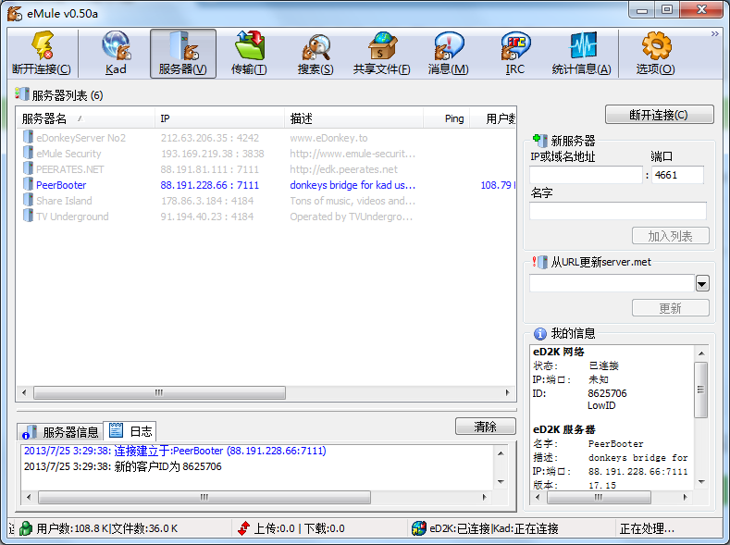Image resolution: width=730 pixels, height=545 pixels.
Task: Sort by IP column header
Action: click(219, 118)
